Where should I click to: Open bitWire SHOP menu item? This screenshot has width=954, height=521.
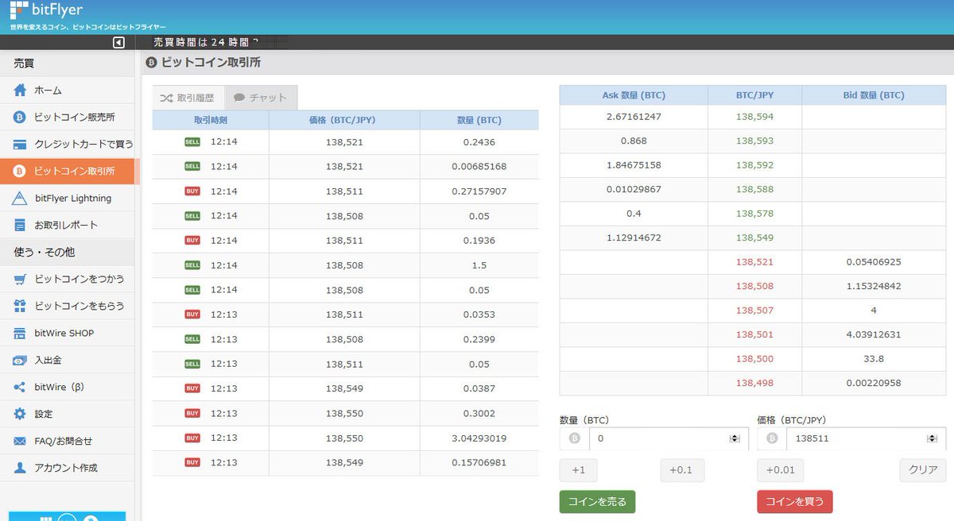tap(68, 333)
